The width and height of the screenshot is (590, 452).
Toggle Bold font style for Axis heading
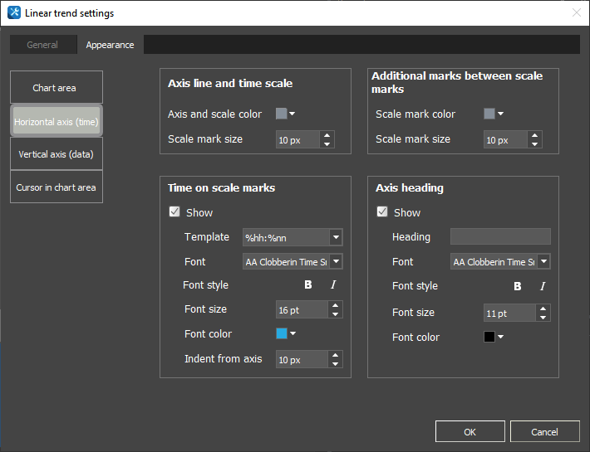point(518,286)
